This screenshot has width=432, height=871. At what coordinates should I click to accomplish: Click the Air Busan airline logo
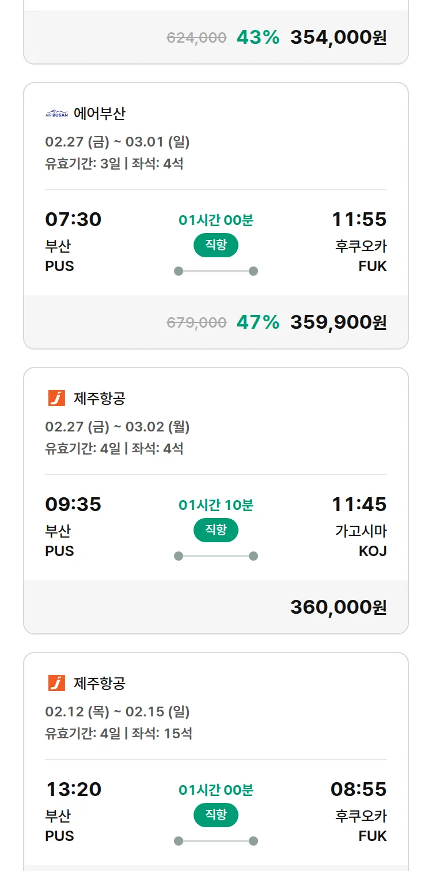coord(56,114)
